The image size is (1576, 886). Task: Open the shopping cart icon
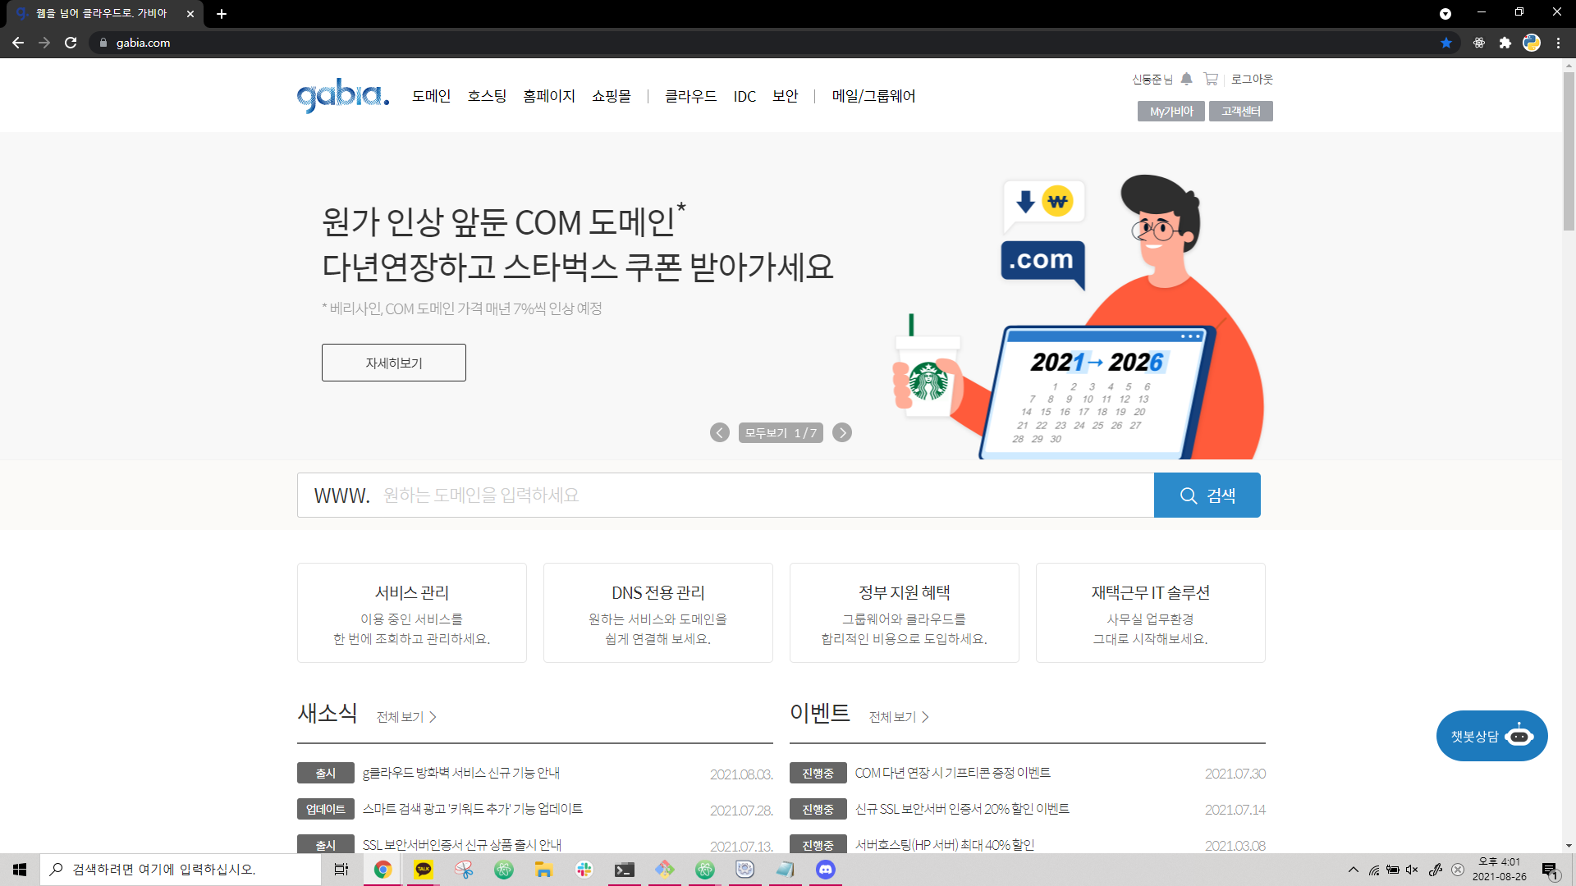click(1211, 79)
